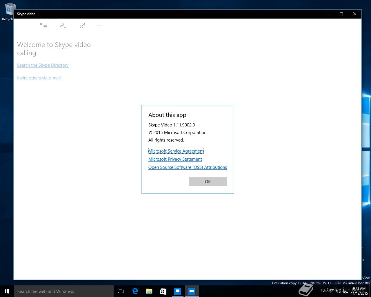
Task: Close the Skype video window
Action: tap(355, 14)
